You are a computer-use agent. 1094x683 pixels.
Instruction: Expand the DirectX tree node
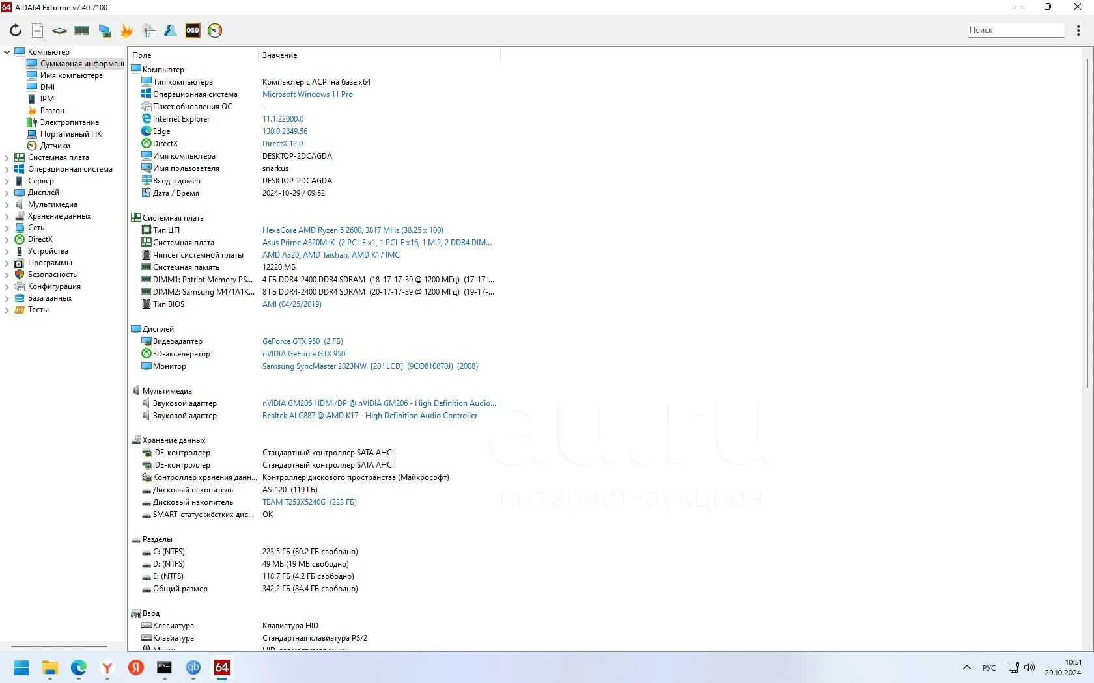click(x=7, y=239)
